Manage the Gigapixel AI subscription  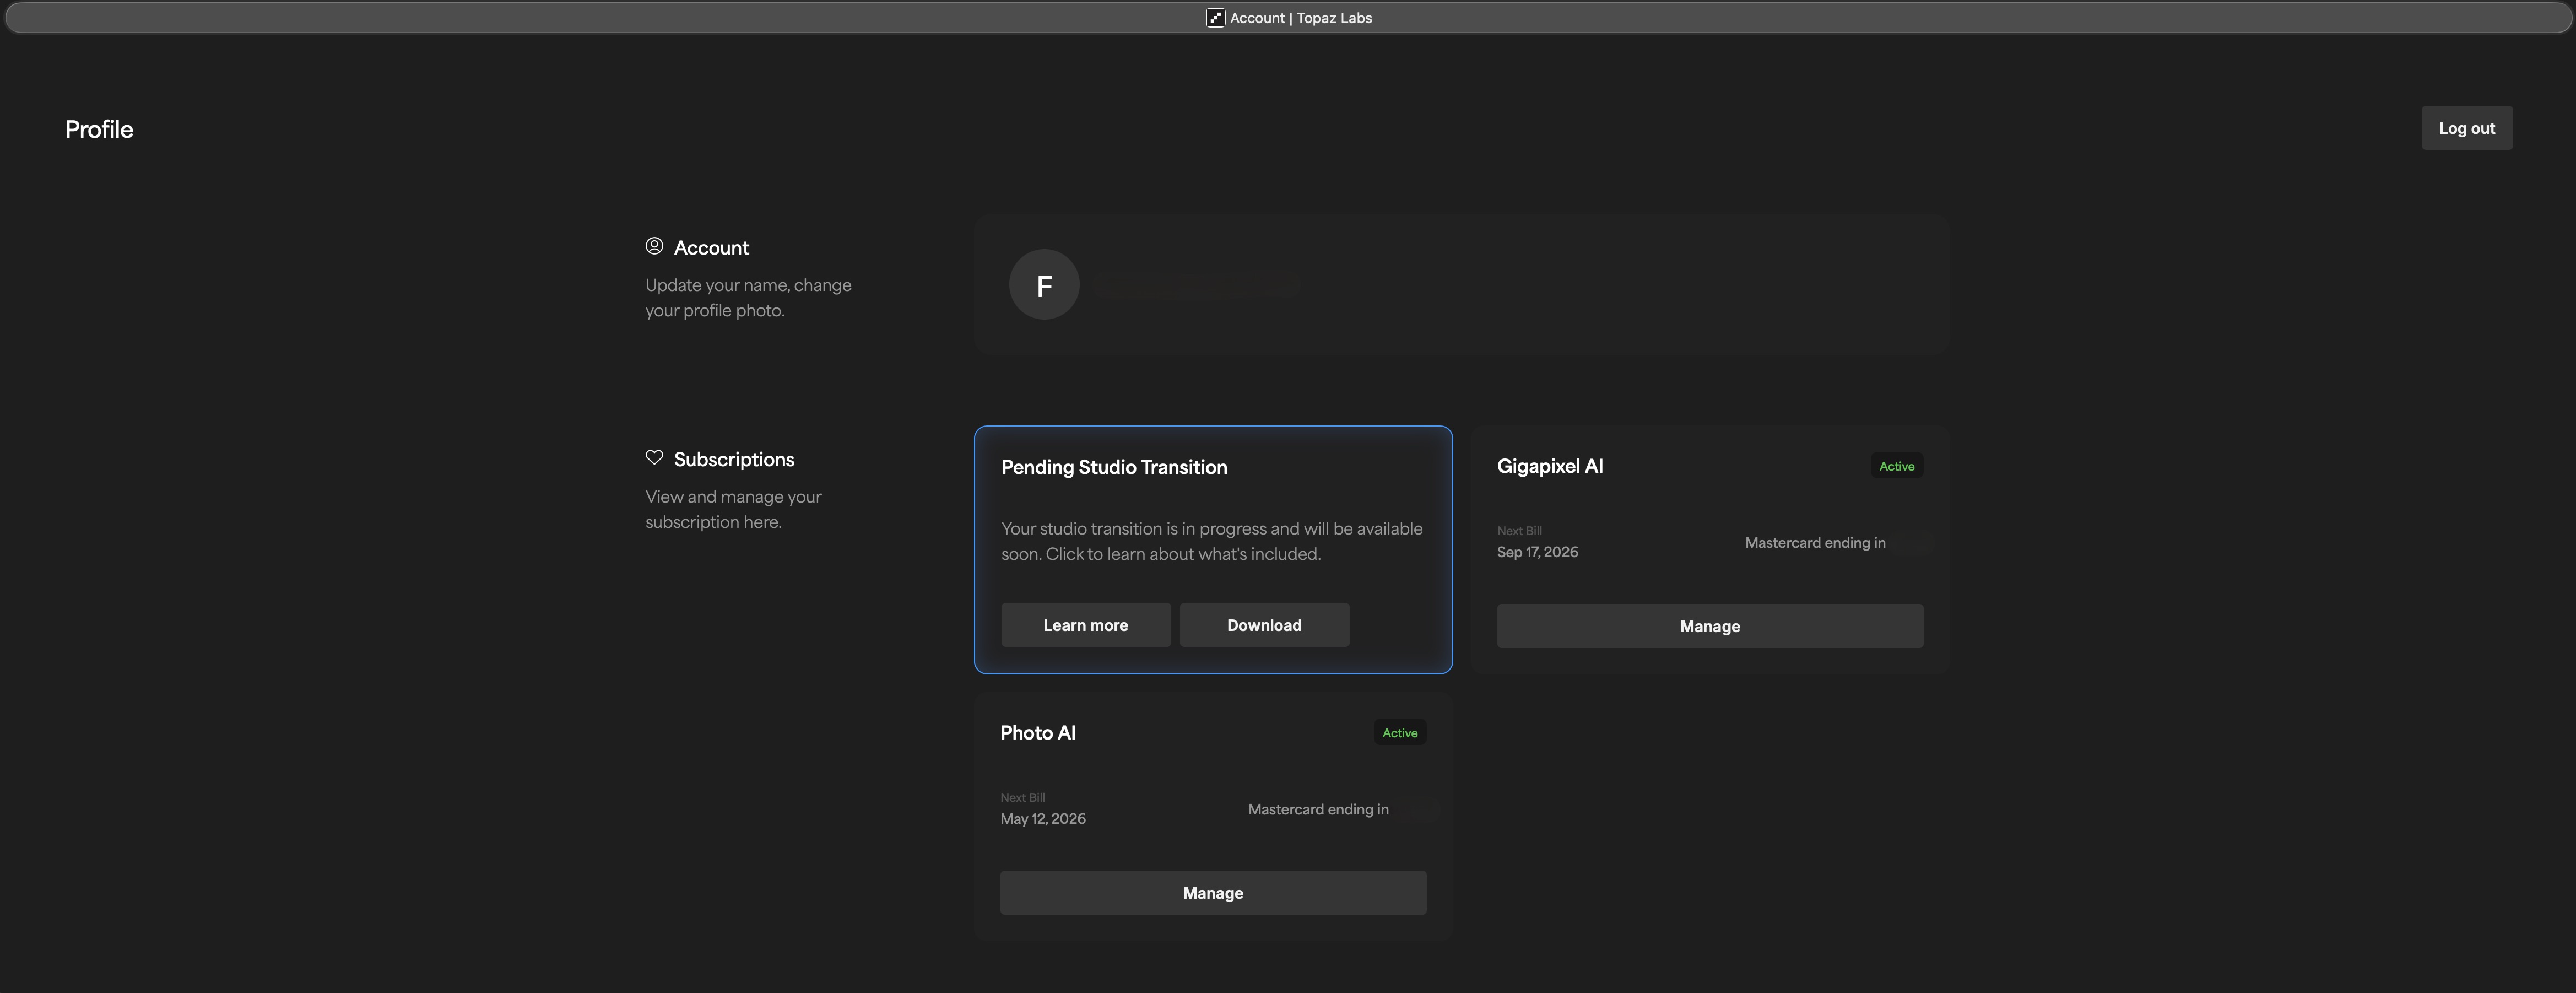1709,626
